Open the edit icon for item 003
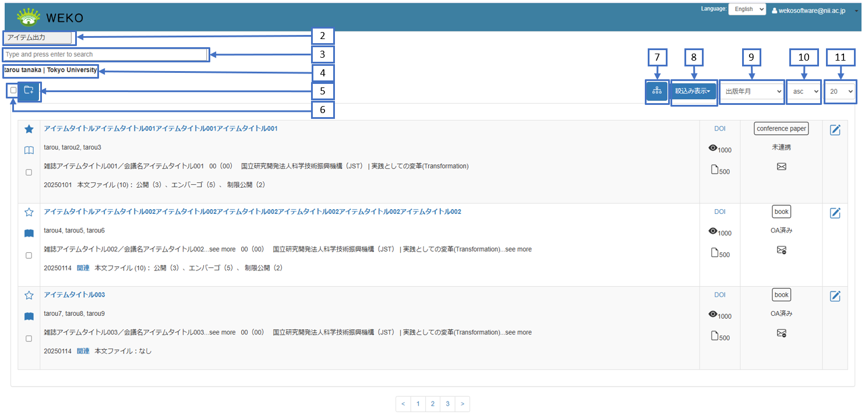Viewport: 865px width, 419px height. pos(835,296)
